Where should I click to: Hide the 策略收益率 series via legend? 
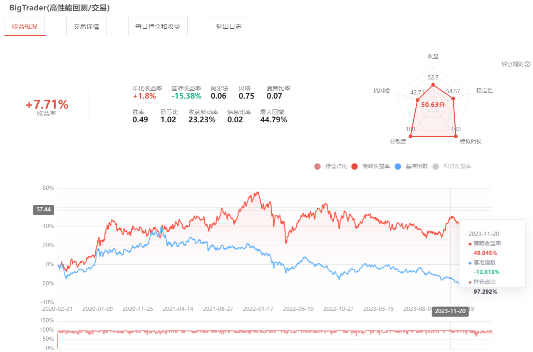355,166
